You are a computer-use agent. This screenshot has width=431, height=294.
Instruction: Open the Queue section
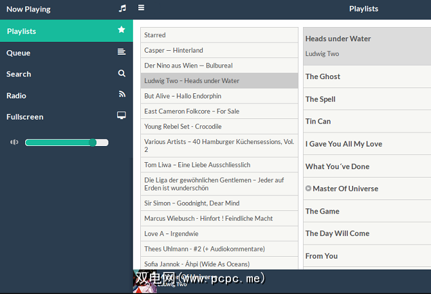coord(66,53)
